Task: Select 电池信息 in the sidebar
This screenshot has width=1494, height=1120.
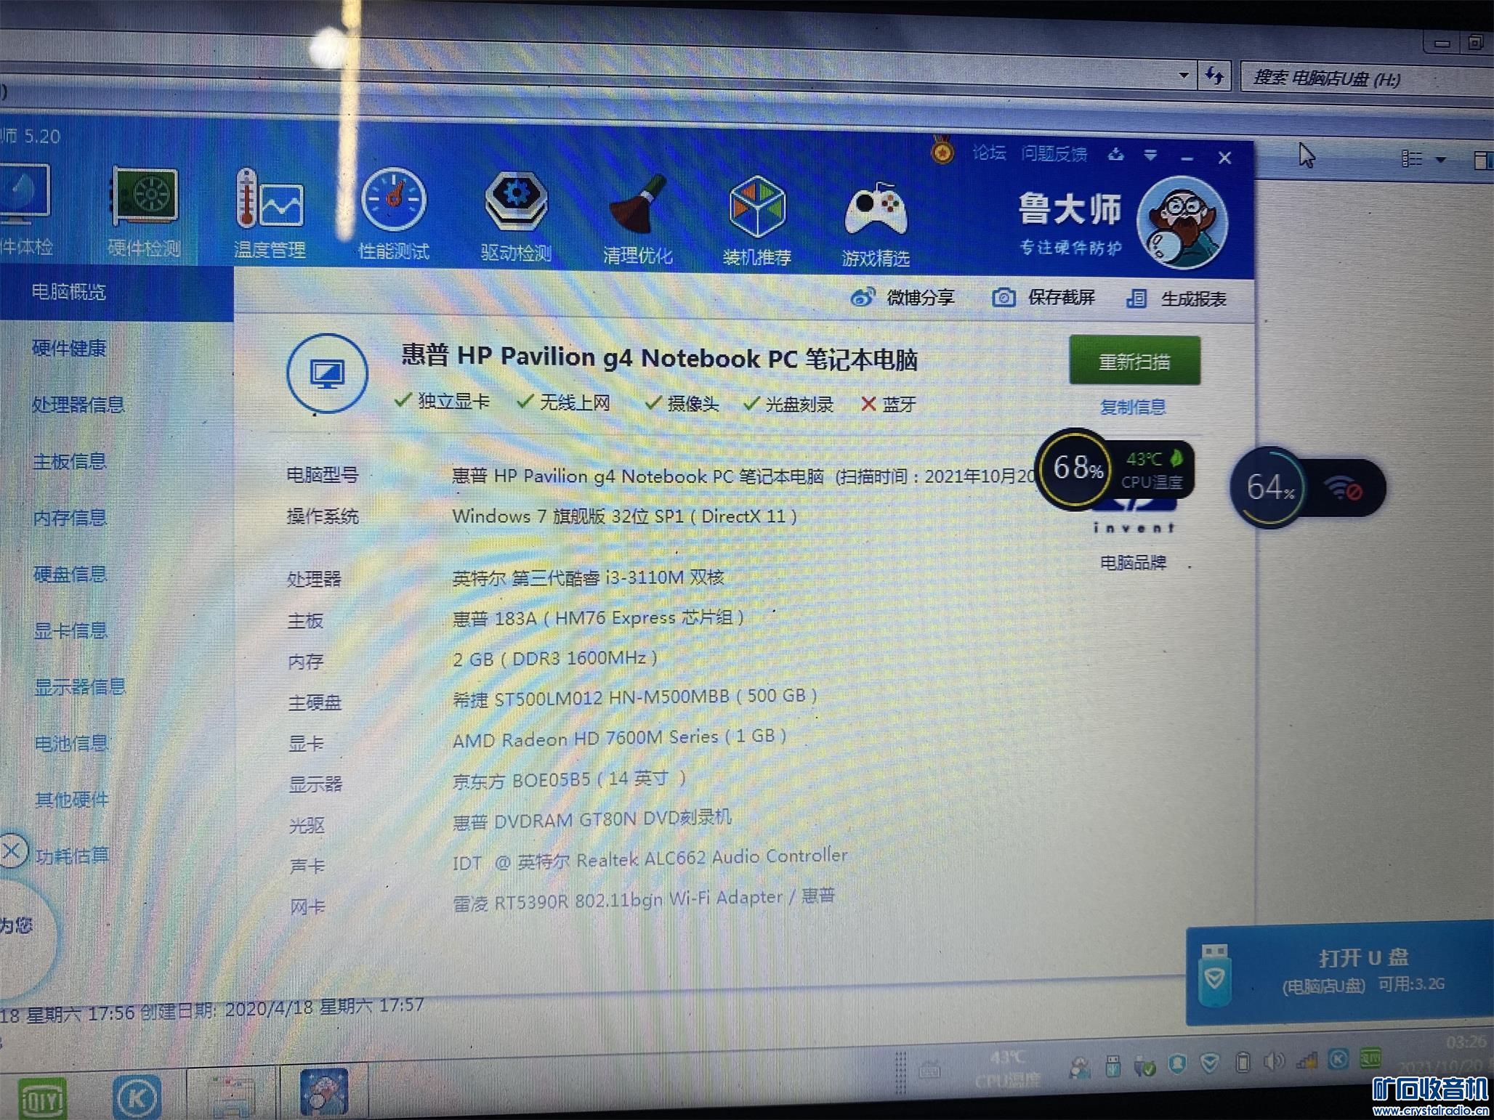Action: pyautogui.click(x=72, y=744)
